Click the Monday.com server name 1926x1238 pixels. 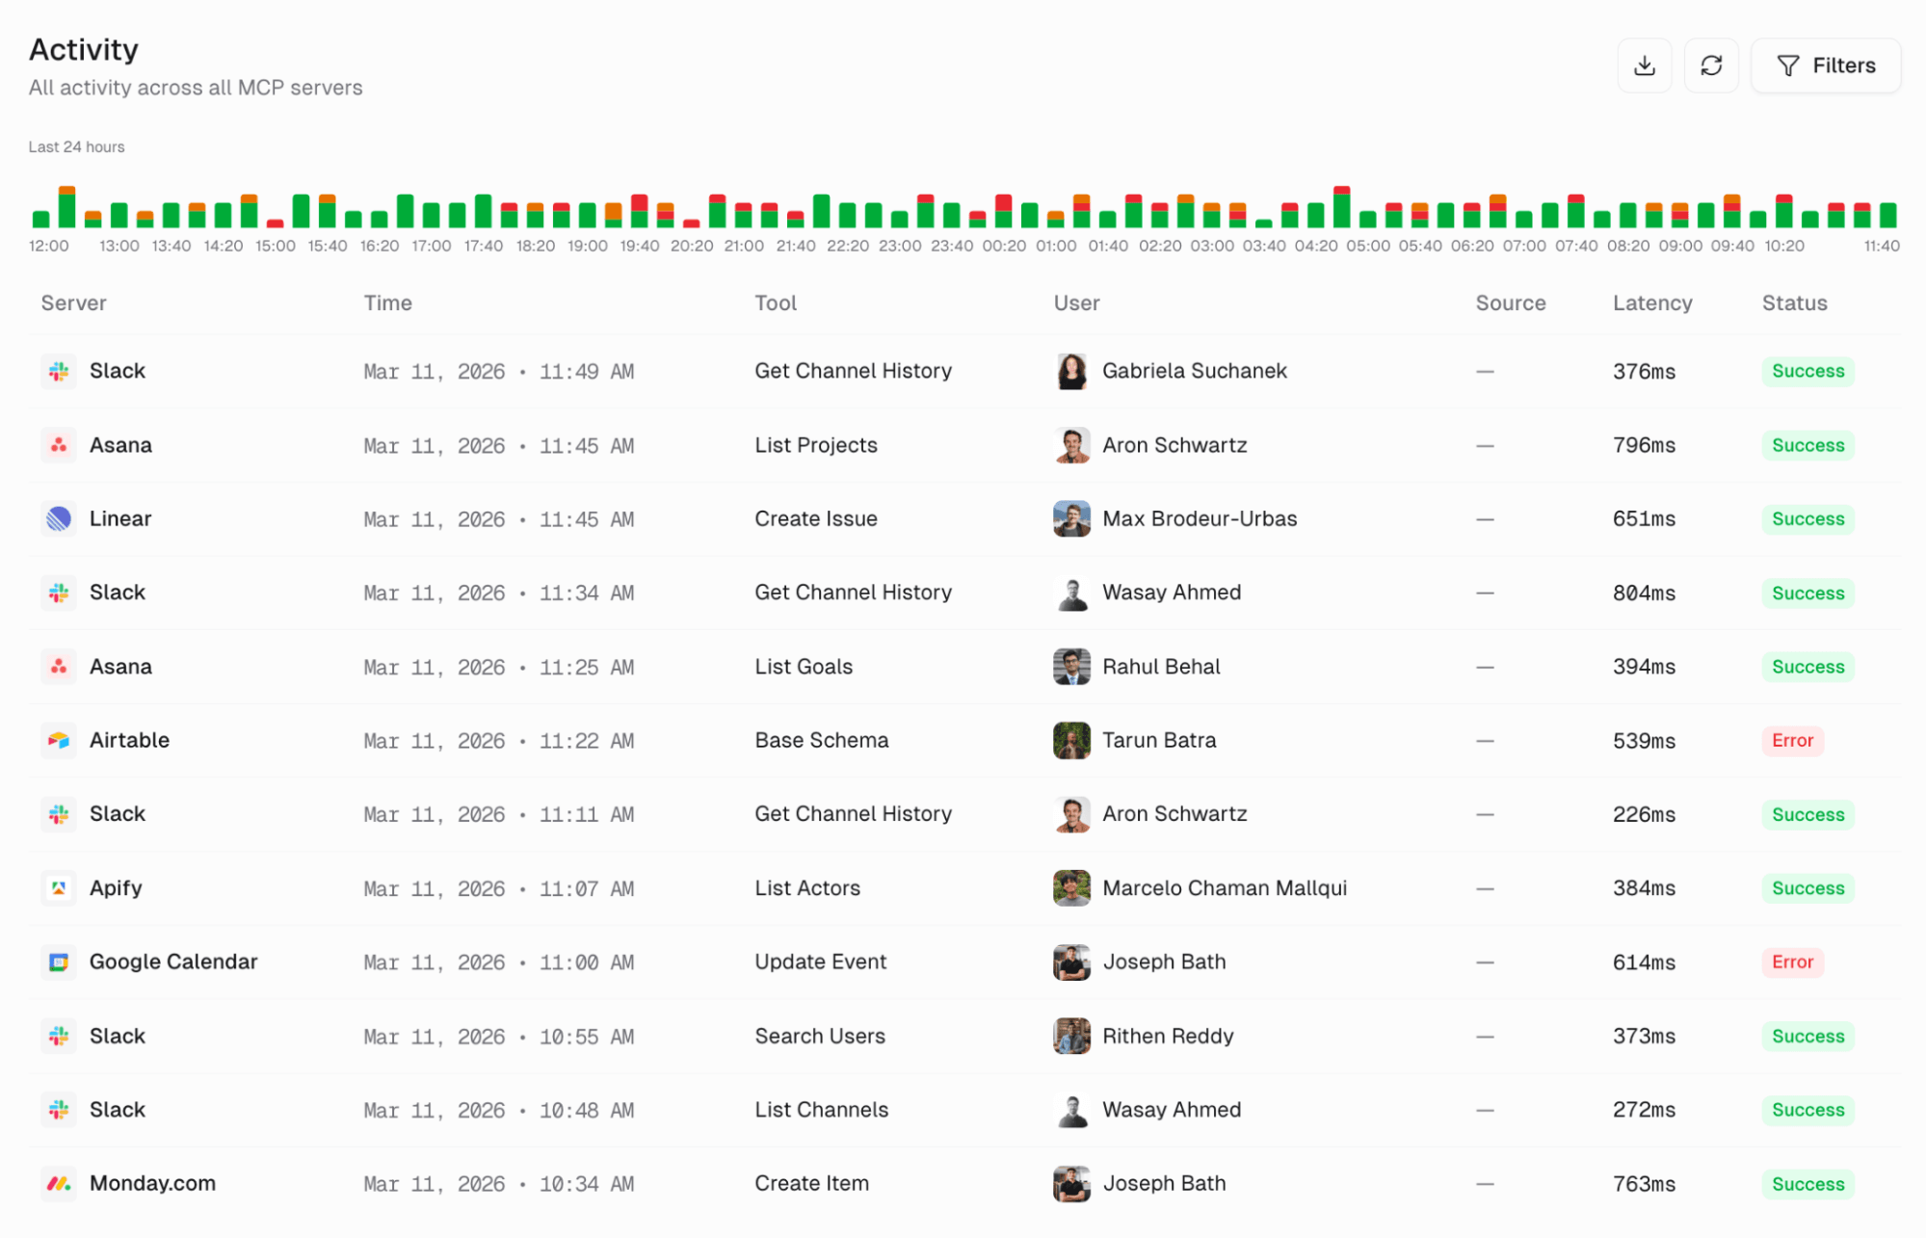click(x=152, y=1183)
